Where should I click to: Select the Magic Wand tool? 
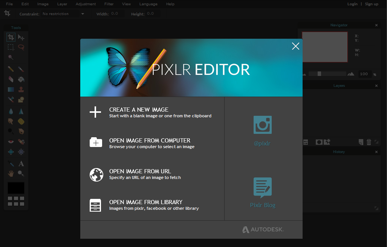coord(11,58)
